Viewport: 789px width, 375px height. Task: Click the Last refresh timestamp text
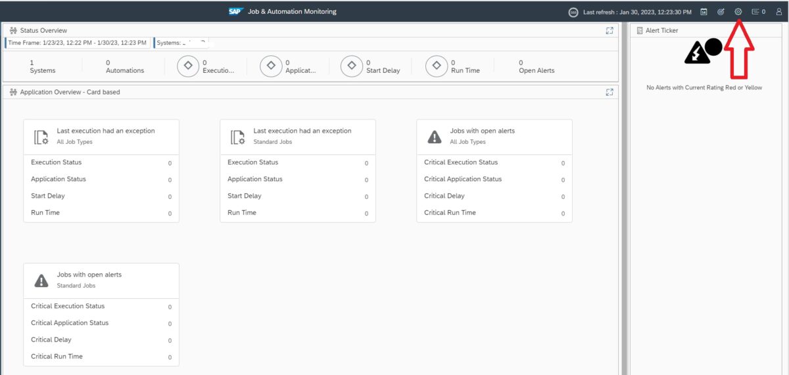[637, 12]
